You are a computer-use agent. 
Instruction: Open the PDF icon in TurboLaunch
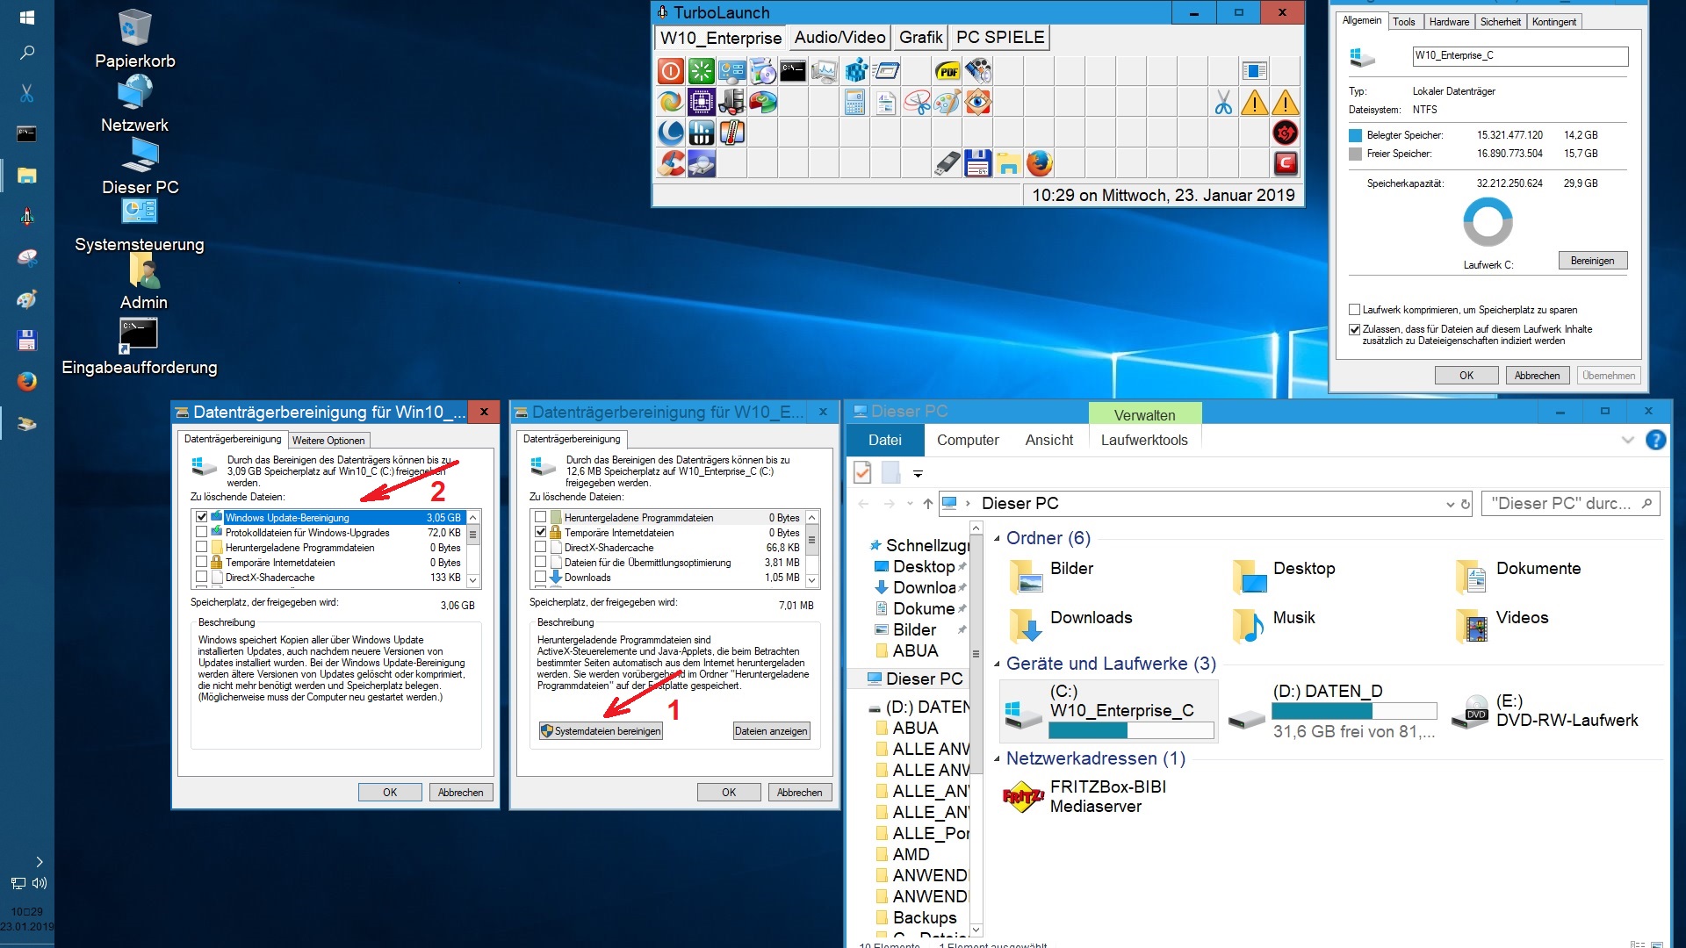coord(947,71)
